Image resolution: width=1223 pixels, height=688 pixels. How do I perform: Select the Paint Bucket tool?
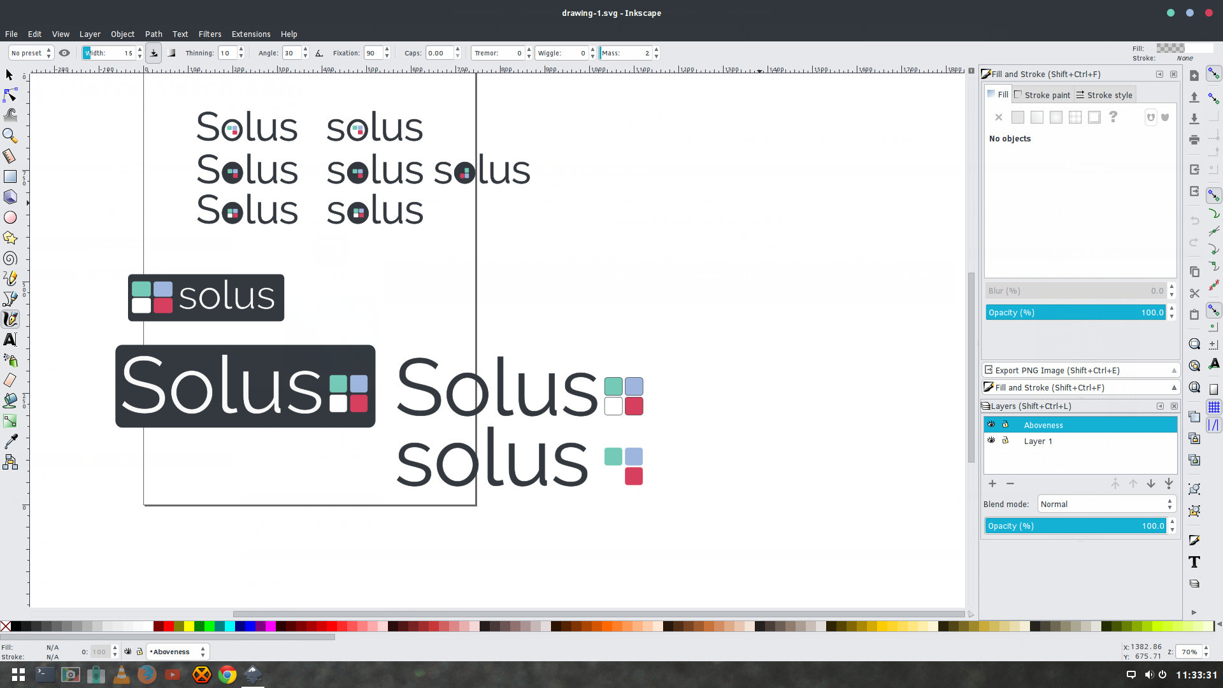click(10, 401)
